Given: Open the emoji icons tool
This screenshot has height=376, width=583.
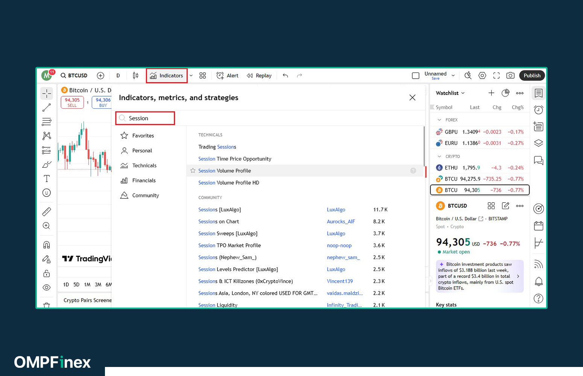Looking at the screenshot, I should click(x=47, y=193).
